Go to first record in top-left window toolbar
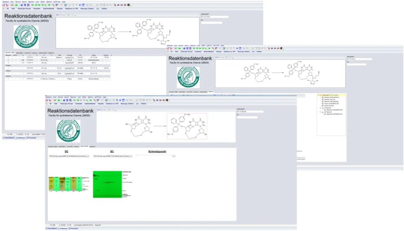404x231 pixels. (33, 5)
